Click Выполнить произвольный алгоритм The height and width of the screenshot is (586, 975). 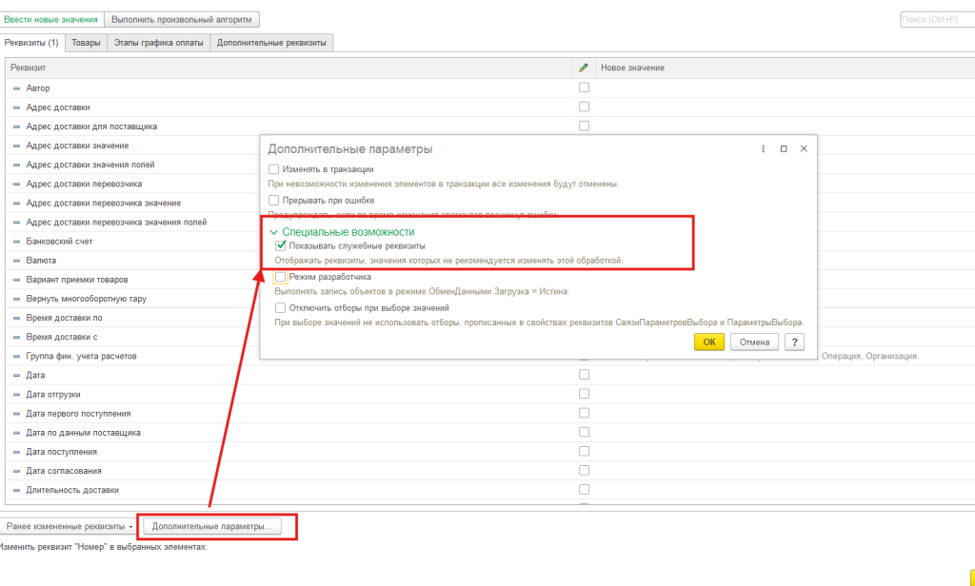click(182, 19)
